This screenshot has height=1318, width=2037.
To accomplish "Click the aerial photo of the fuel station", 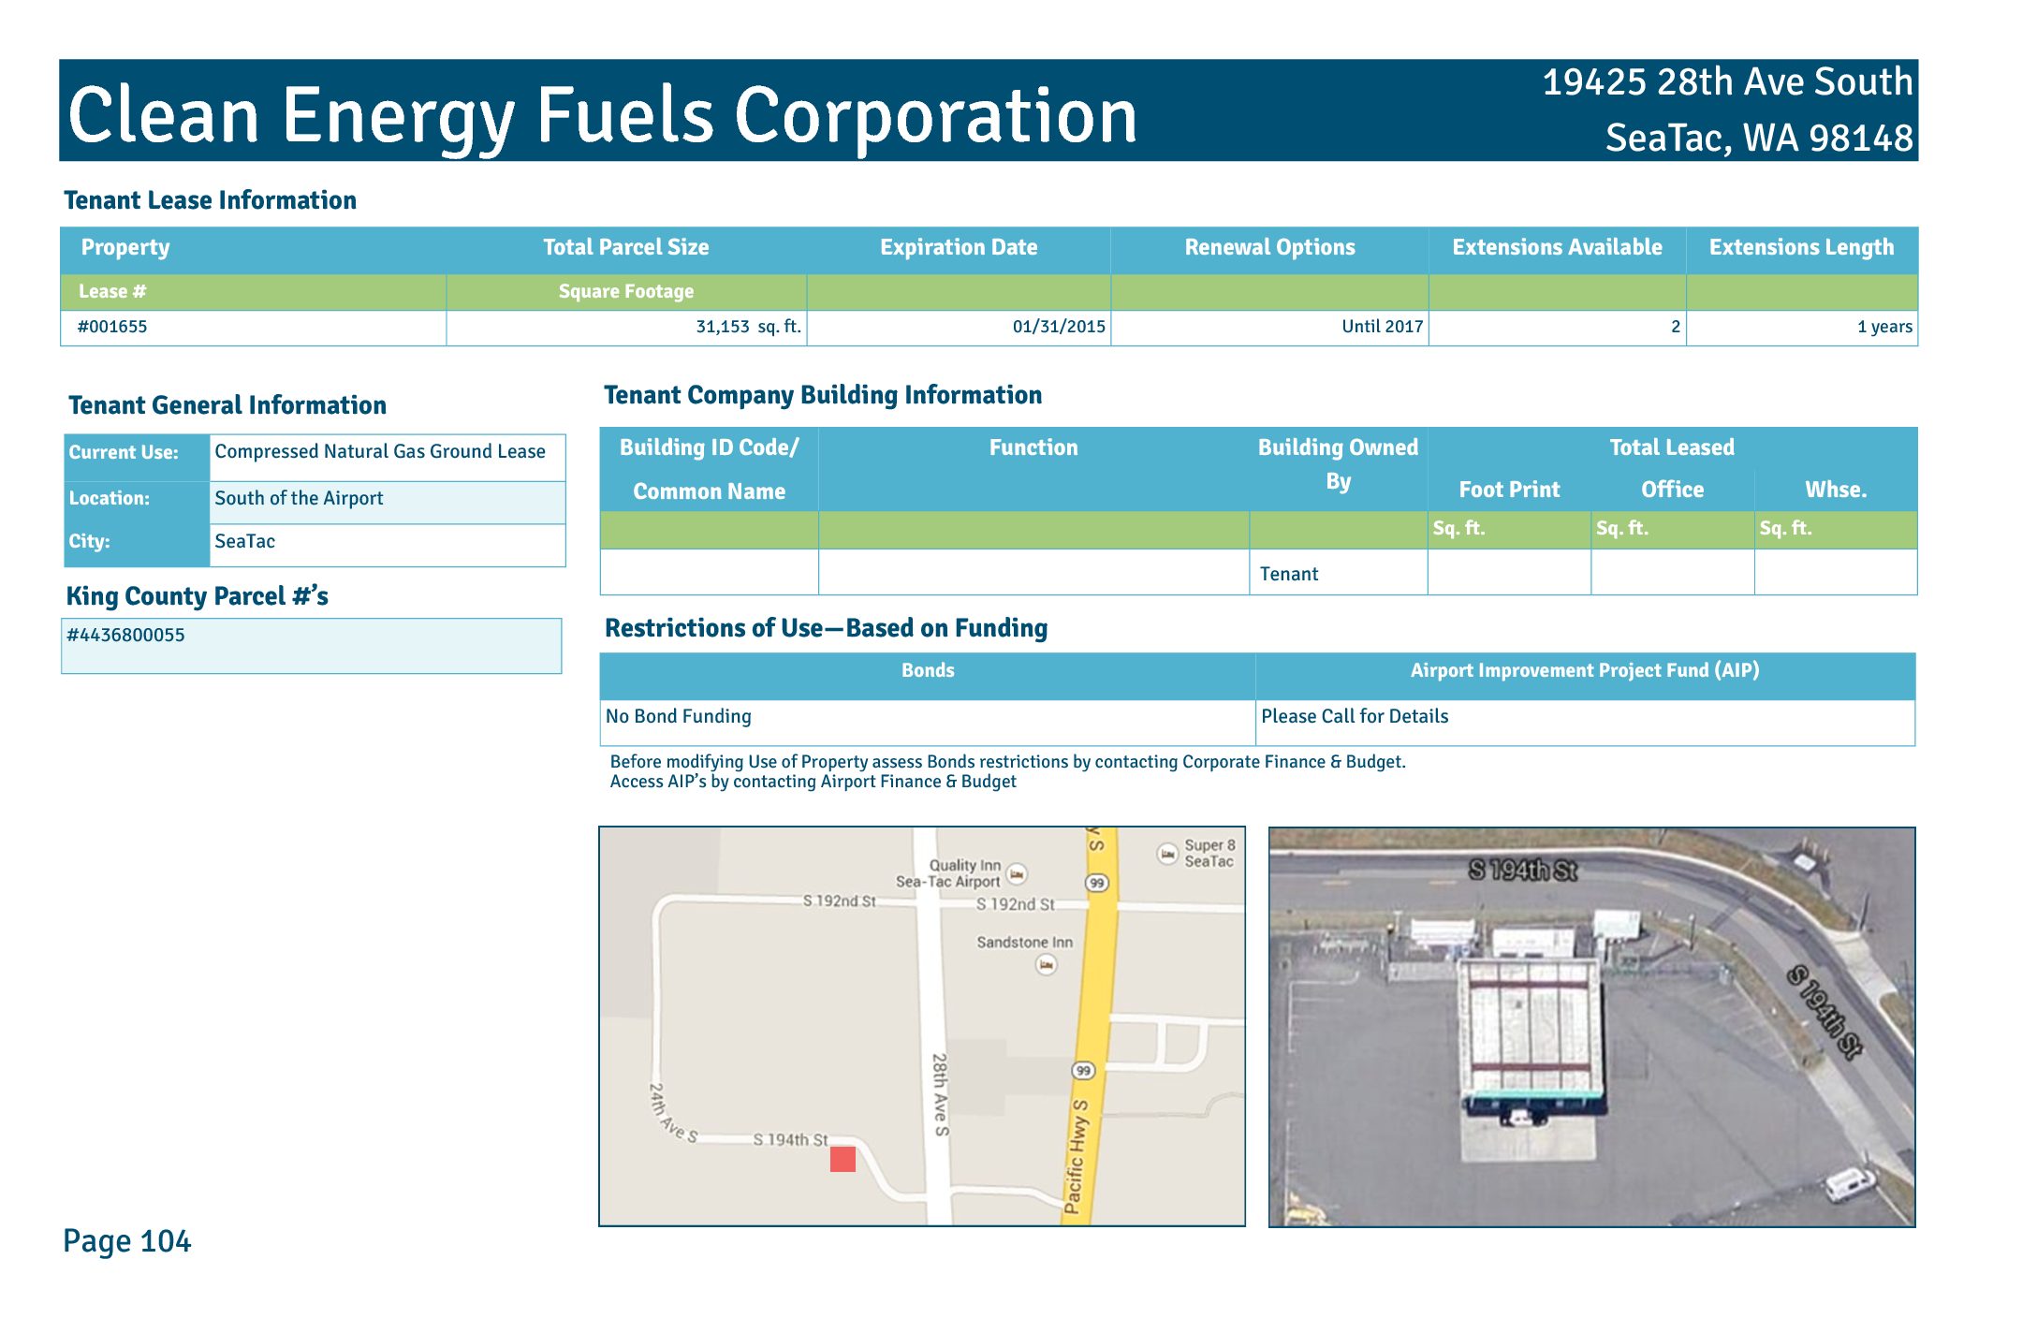I will tap(1591, 1027).
